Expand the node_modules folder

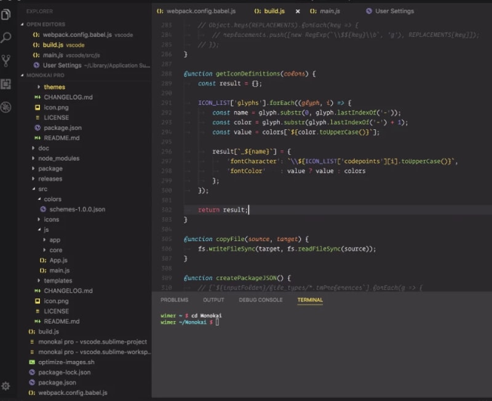pos(58,158)
